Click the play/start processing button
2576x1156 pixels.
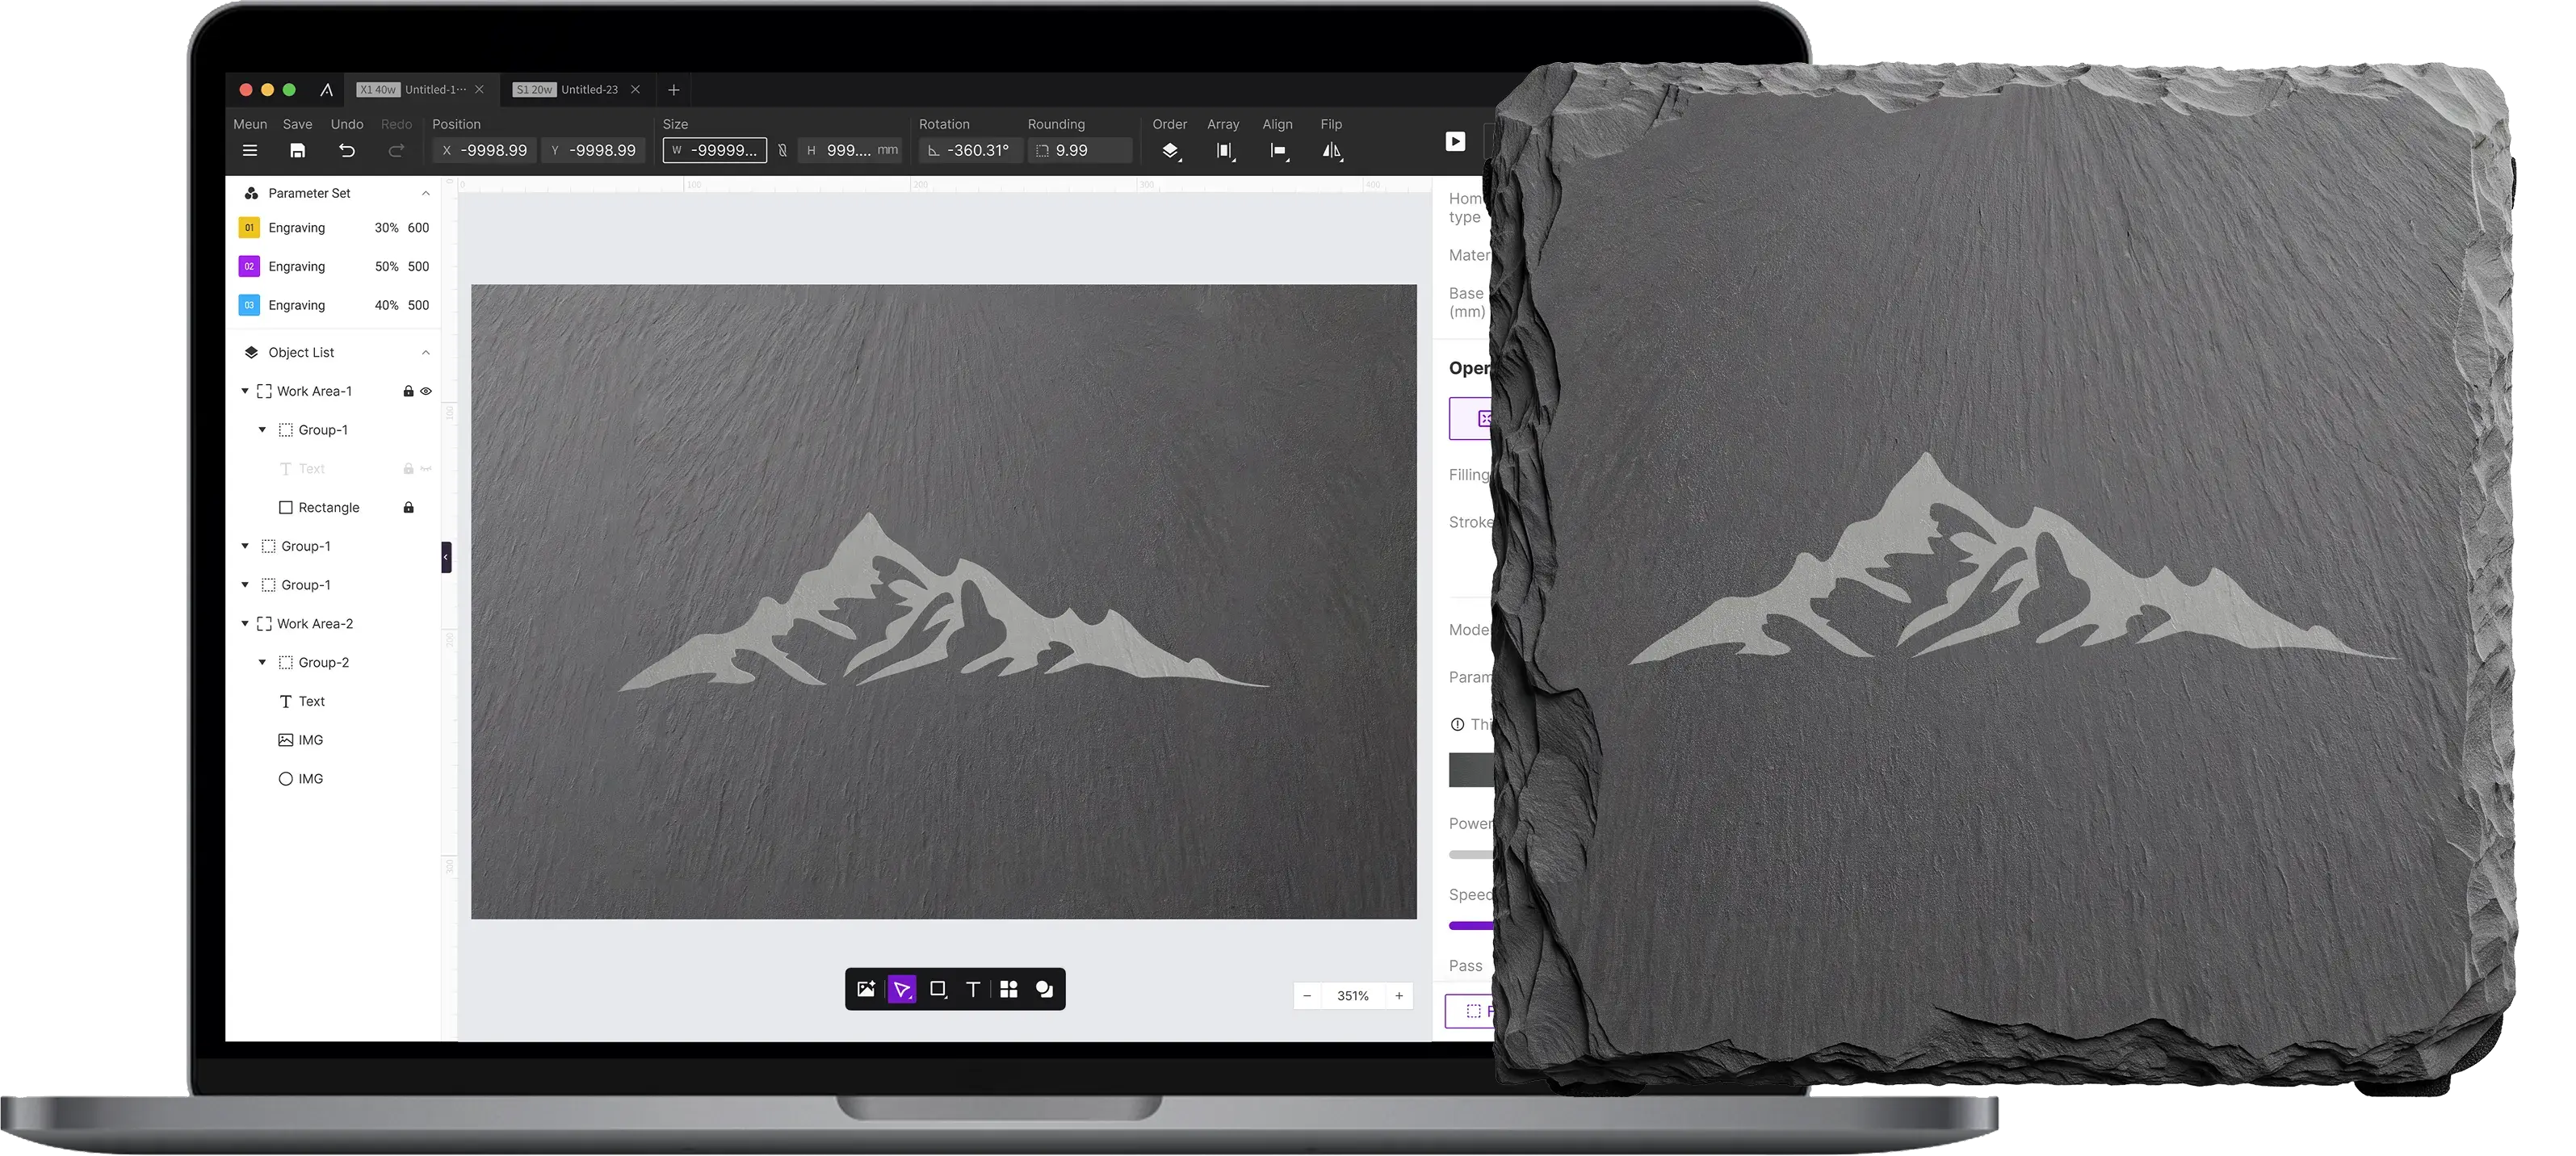pos(1455,142)
